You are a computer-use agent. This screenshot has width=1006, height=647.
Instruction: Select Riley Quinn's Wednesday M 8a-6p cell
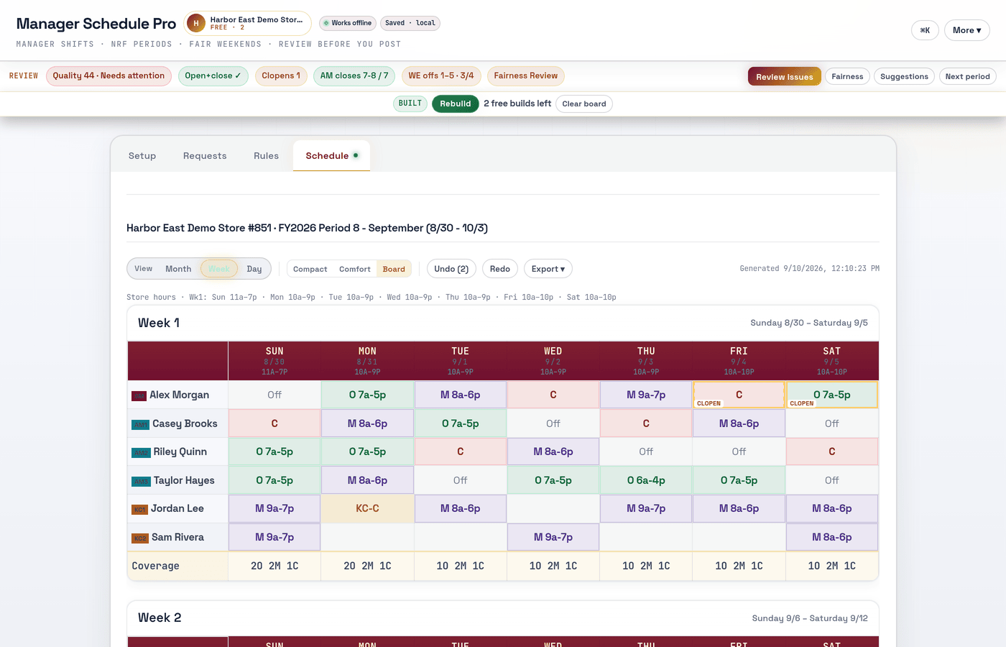tap(553, 451)
